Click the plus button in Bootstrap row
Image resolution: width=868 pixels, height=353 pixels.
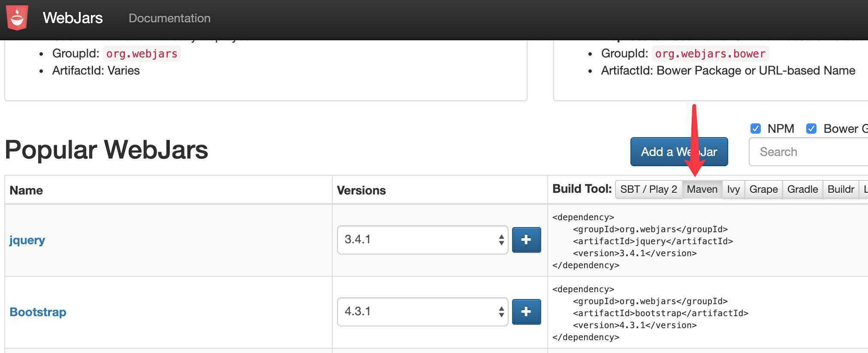coord(526,312)
